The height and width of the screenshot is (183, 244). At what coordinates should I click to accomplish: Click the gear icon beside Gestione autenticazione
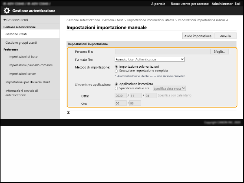[7, 11]
